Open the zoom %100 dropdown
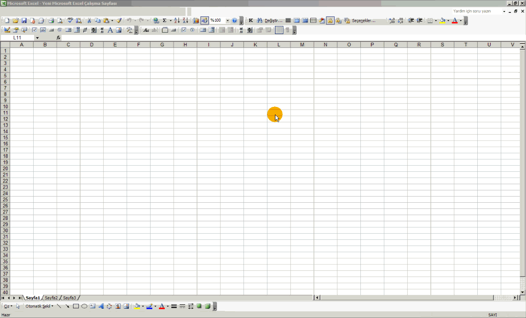 (x=228, y=21)
